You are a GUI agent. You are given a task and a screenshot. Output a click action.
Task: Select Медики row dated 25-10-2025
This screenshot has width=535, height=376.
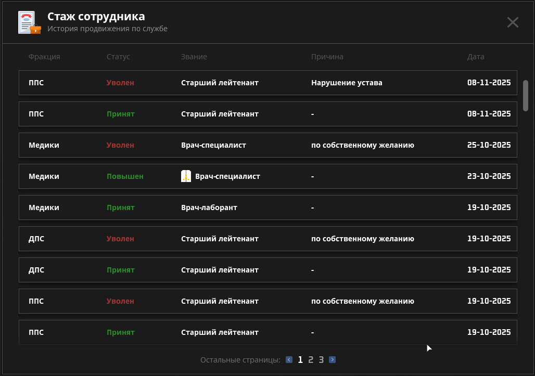click(x=267, y=145)
